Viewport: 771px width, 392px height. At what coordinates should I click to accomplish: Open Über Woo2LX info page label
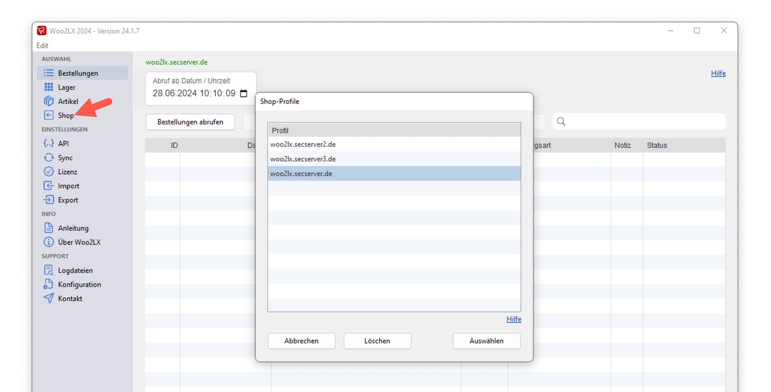(x=79, y=242)
